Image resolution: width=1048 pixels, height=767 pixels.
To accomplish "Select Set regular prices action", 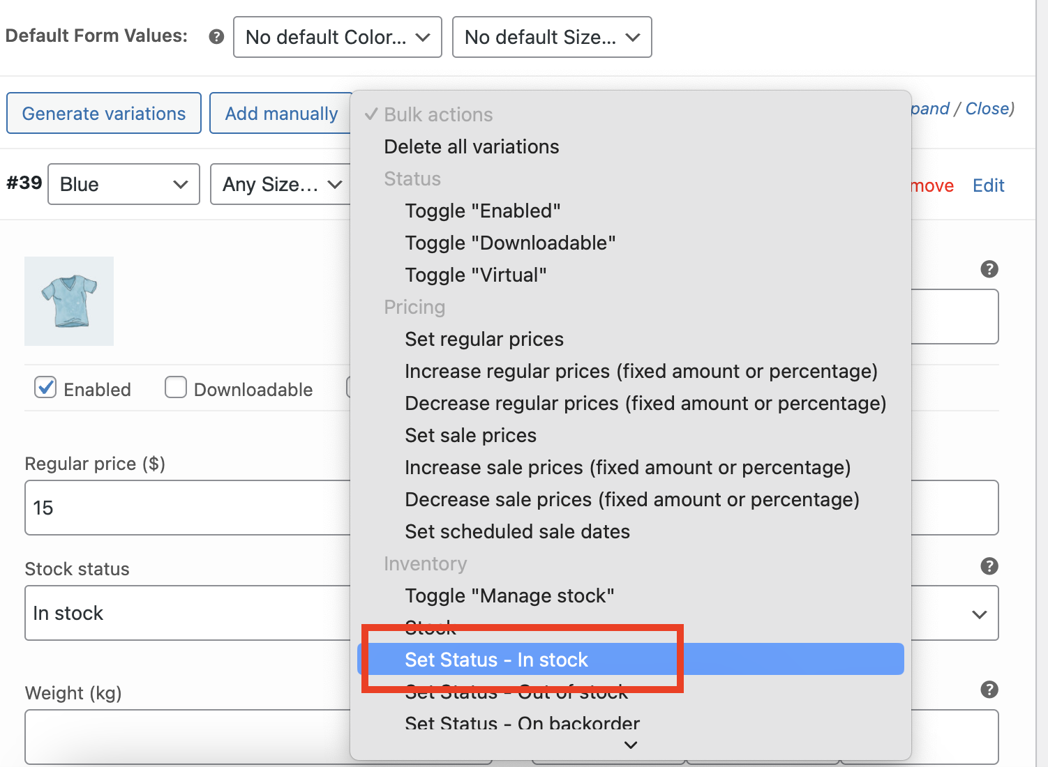I will pos(484,339).
